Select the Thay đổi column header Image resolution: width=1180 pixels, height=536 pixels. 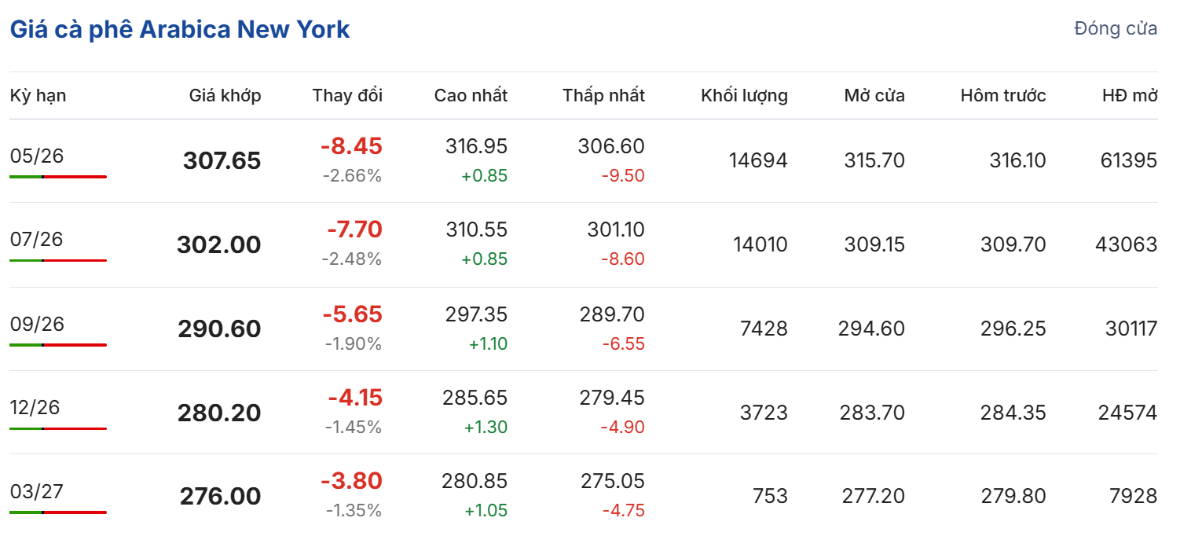pos(347,96)
